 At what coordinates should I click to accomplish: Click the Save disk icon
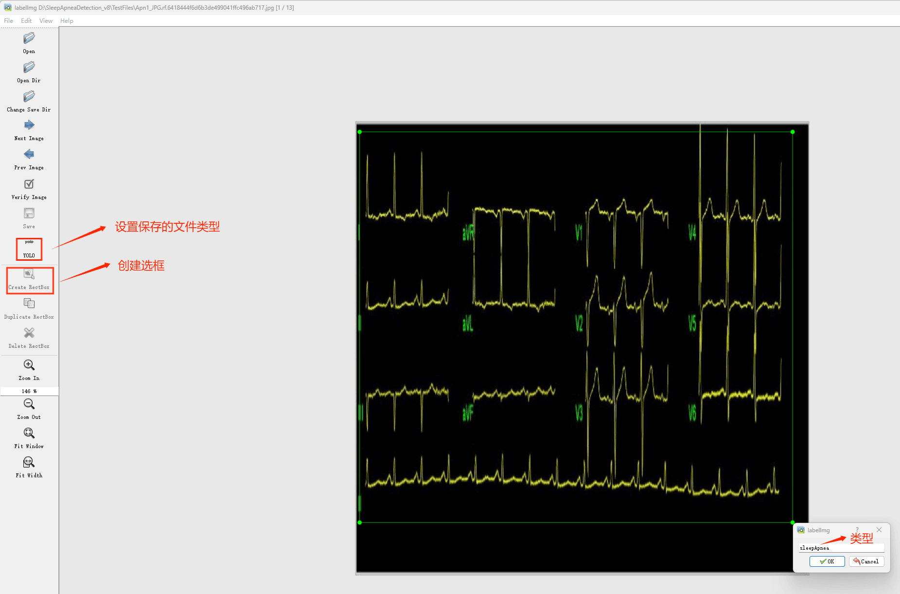[x=29, y=214]
